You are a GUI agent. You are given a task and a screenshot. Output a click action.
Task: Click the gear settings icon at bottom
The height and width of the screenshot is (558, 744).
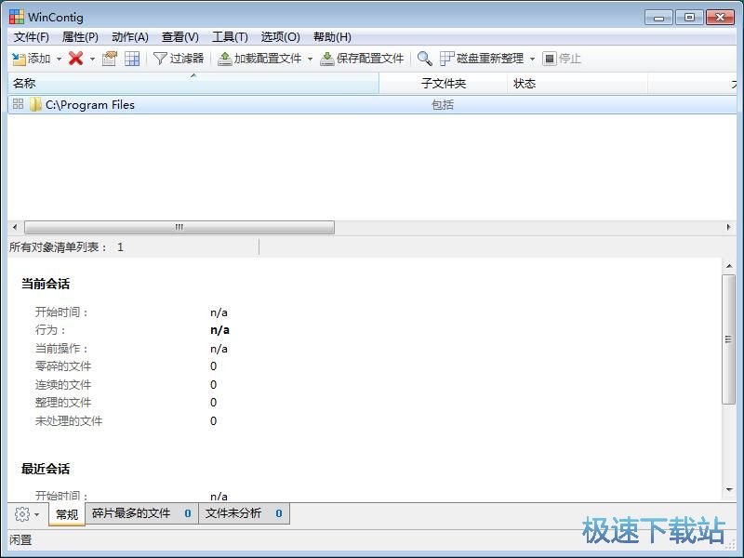pyautogui.click(x=21, y=514)
